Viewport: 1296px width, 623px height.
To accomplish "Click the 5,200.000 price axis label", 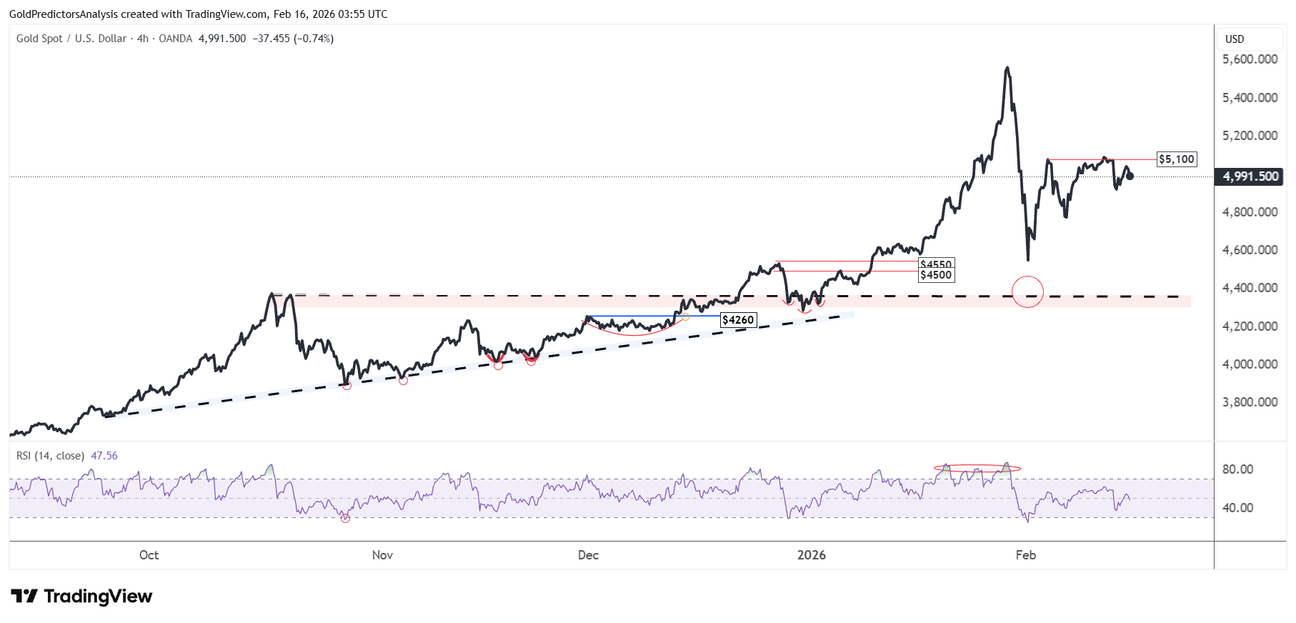I will coord(1250,136).
